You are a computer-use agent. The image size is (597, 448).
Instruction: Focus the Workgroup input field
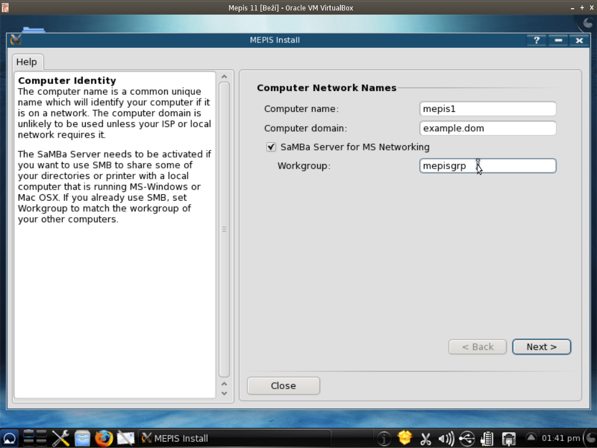pyautogui.click(x=488, y=166)
